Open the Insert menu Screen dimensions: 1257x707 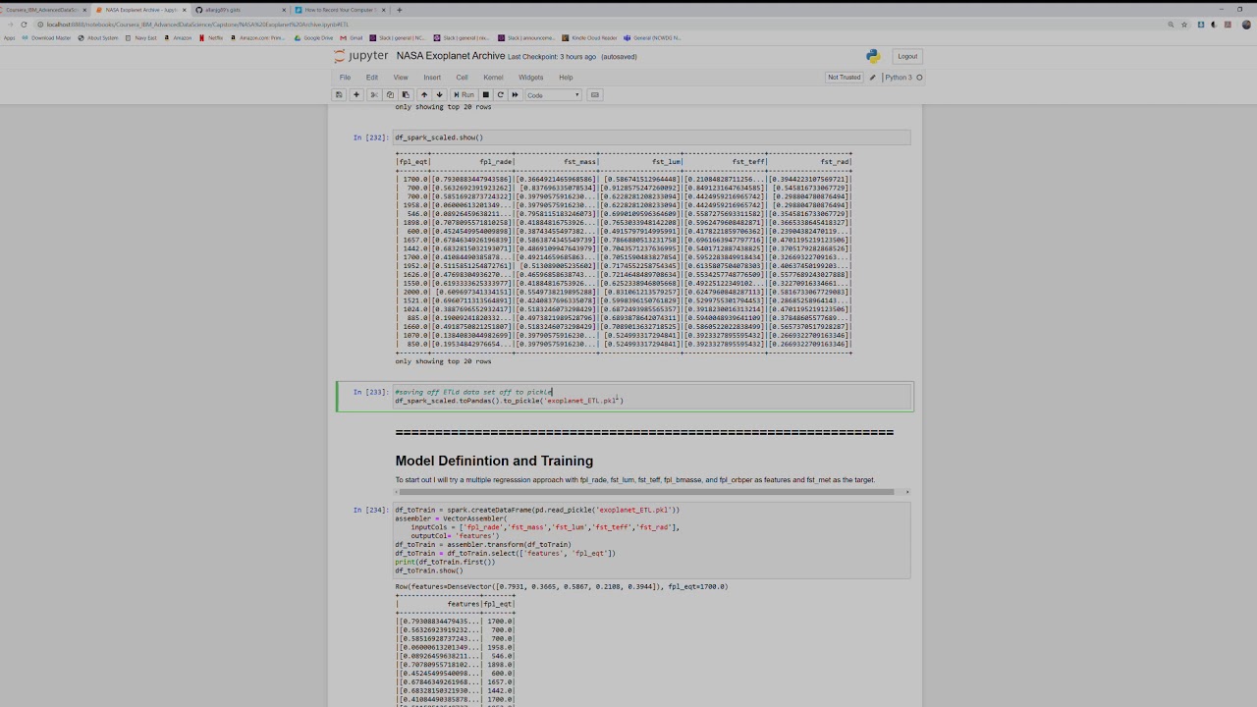[432, 78]
